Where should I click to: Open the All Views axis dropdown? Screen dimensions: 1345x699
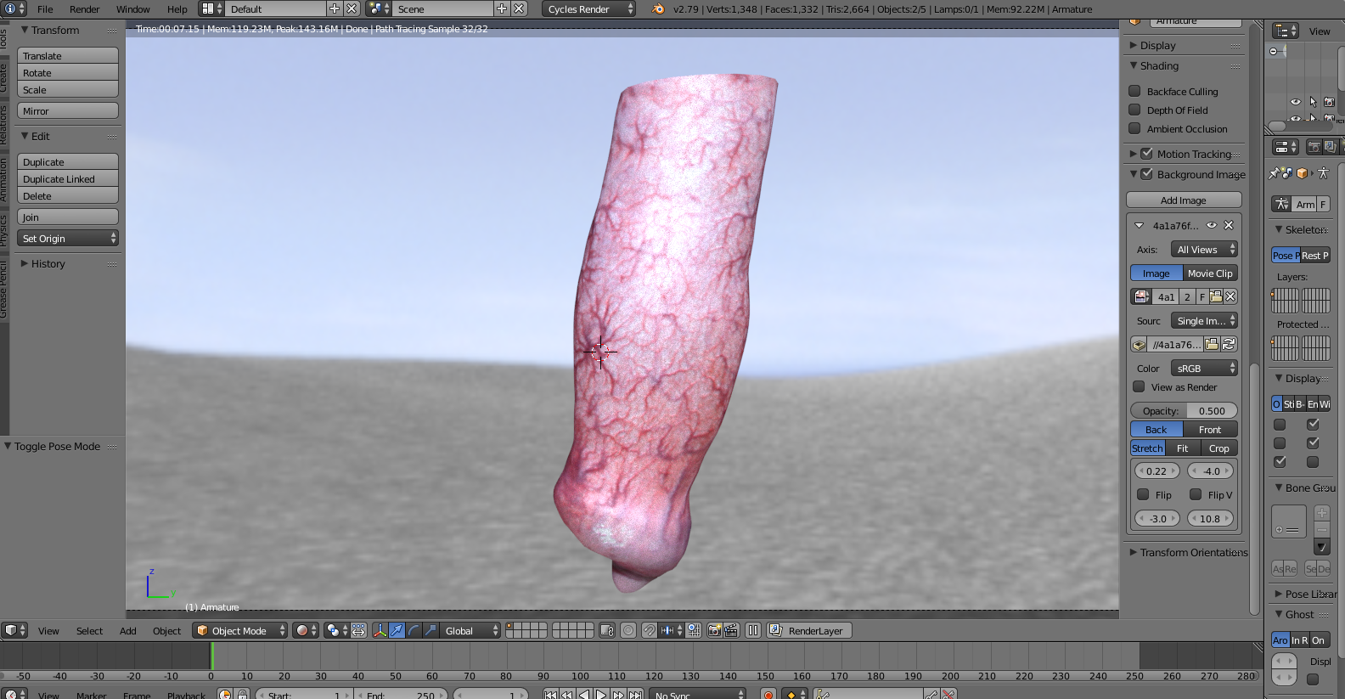pos(1204,249)
